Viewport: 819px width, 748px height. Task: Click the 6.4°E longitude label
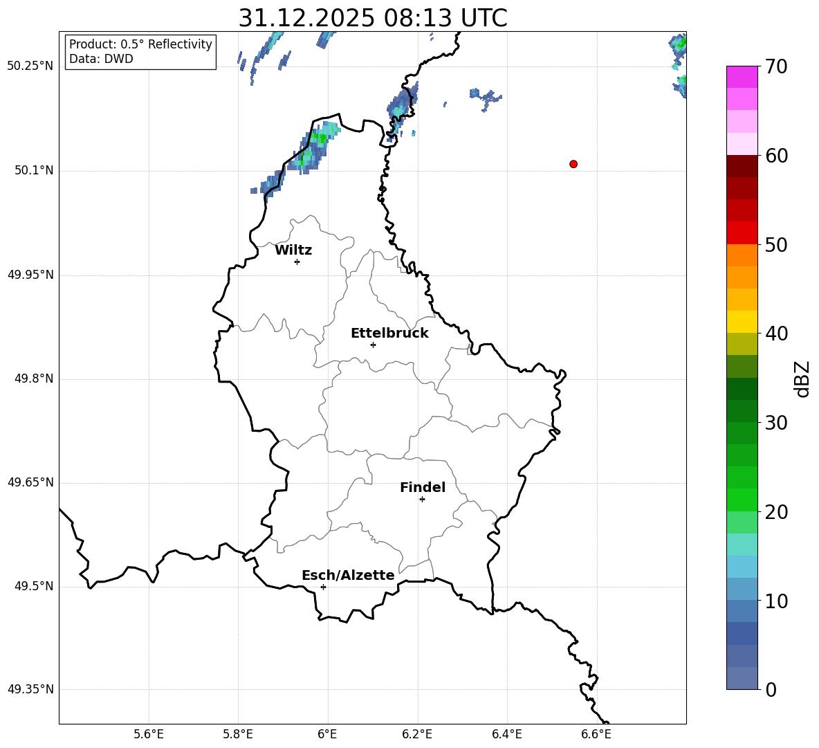tap(506, 735)
